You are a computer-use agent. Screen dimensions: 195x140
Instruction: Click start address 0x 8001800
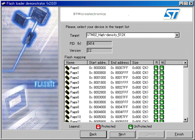click(x=97, y=83)
